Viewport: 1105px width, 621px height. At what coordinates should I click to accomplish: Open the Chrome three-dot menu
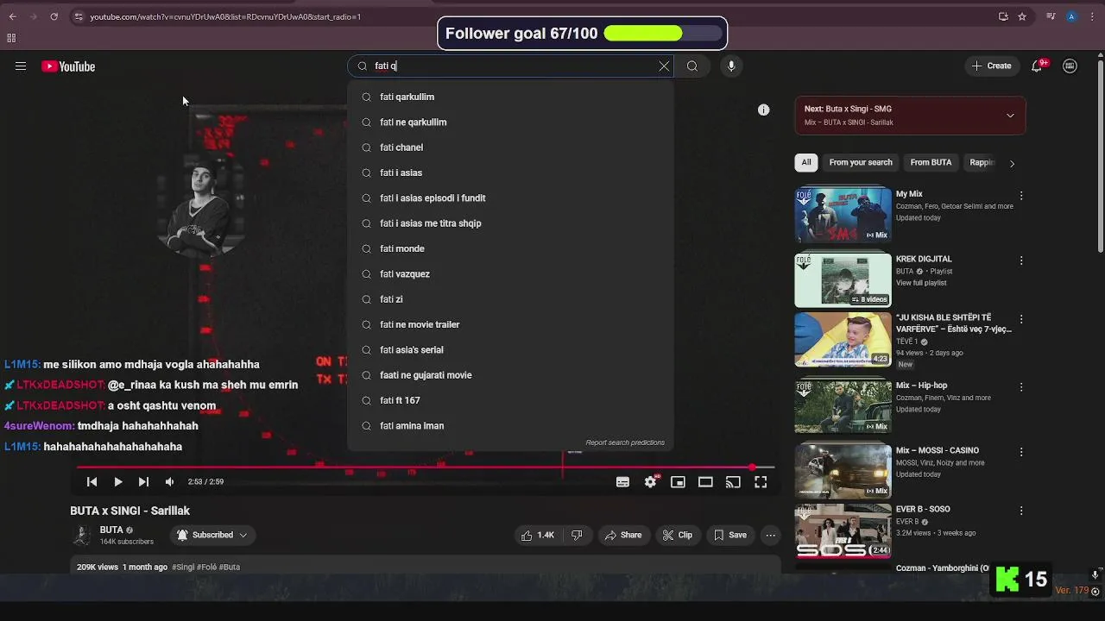pos(1091,16)
